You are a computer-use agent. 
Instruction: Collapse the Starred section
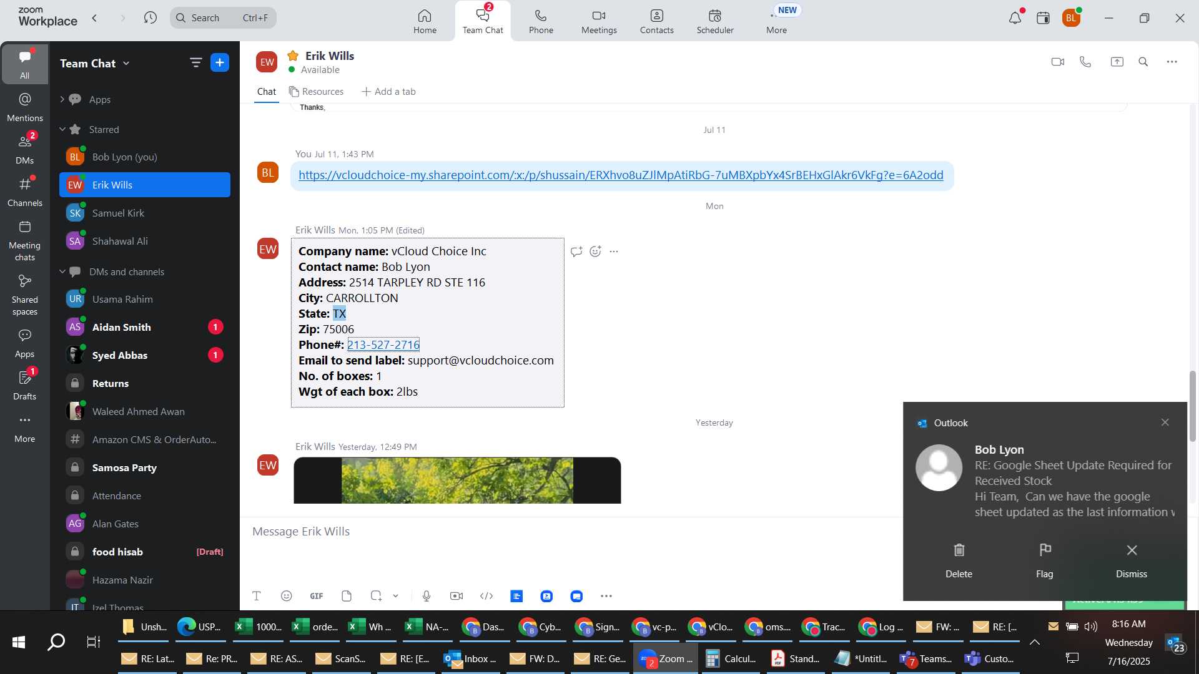(x=62, y=129)
